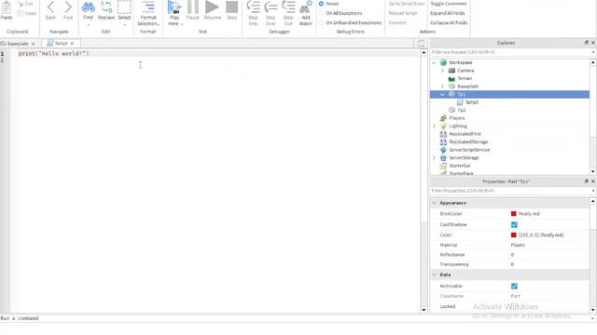The width and height of the screenshot is (597, 335).
Task: Click the Material value Plastic
Action: coord(518,245)
